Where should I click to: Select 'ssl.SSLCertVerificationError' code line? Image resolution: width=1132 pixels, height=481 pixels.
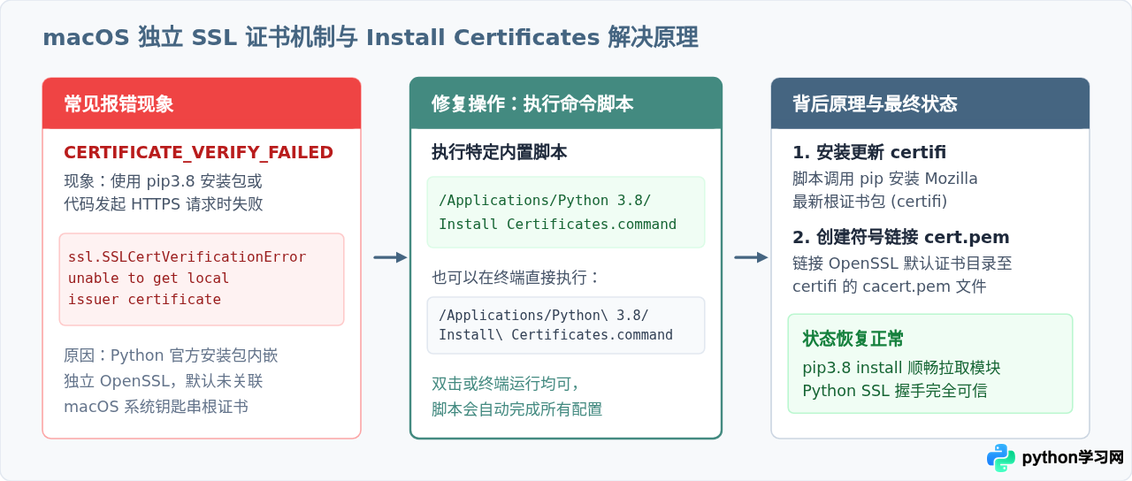tap(187, 257)
